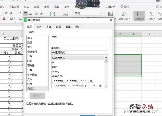The width and height of the screenshot is (162, 116).
Task: Click the 类型 text input field
Action: [79, 53]
